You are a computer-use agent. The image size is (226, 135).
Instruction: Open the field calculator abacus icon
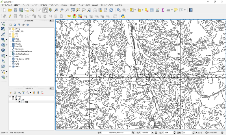click(x=157, y=10)
